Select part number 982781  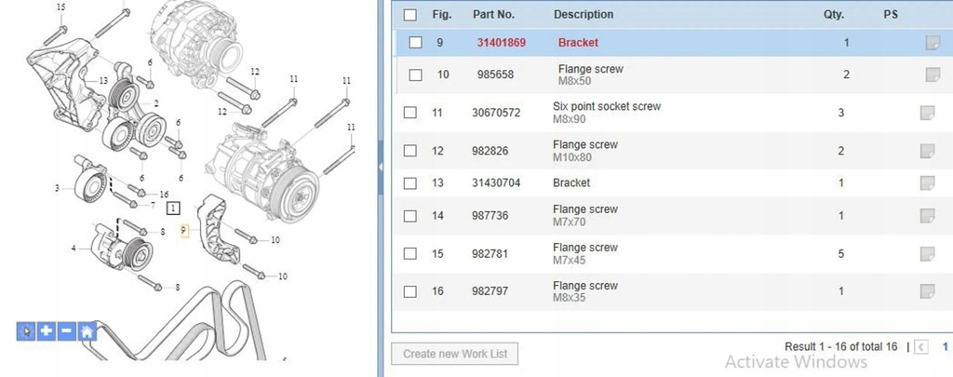(490, 253)
